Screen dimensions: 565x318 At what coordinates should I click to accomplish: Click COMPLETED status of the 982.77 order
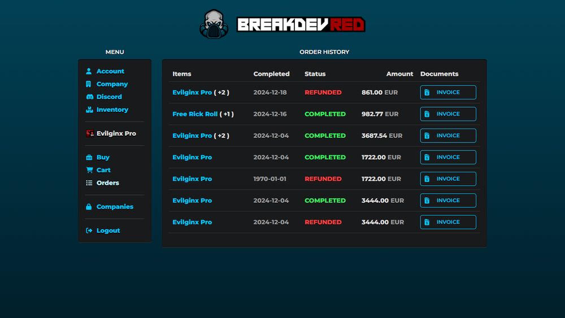pos(325,114)
